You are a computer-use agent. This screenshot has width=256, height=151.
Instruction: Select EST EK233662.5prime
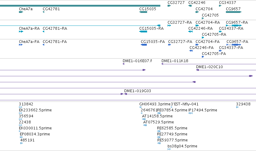tap(35, 110)
